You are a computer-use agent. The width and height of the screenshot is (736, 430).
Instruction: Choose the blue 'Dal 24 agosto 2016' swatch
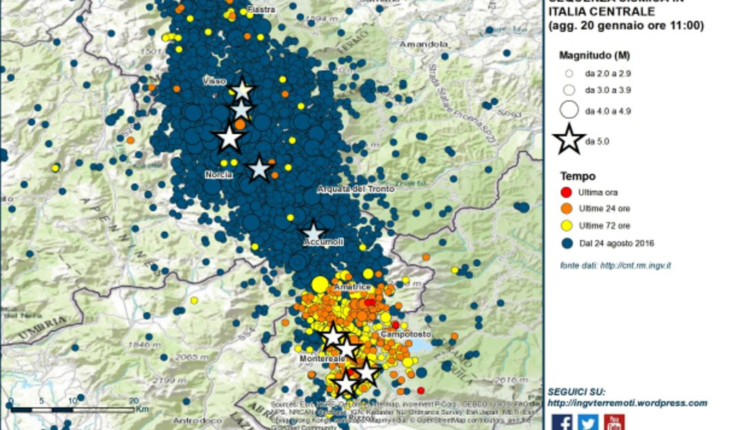566,243
